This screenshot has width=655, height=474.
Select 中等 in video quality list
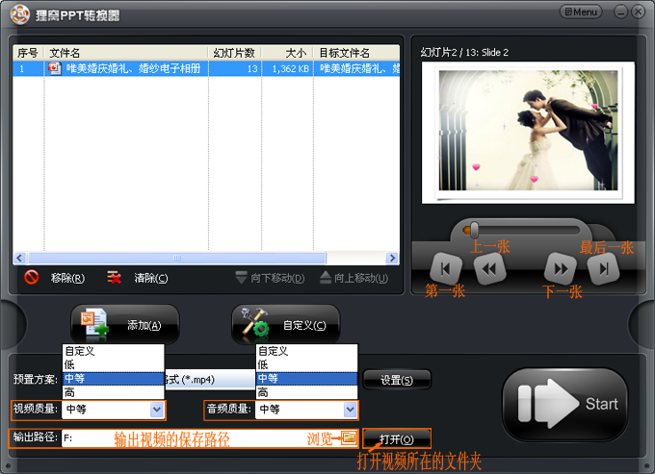coord(114,378)
